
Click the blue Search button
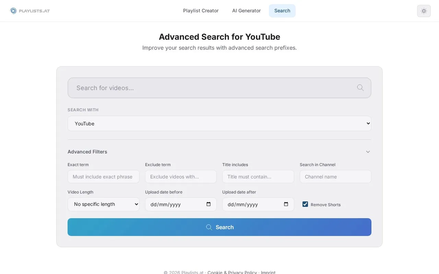click(x=219, y=227)
